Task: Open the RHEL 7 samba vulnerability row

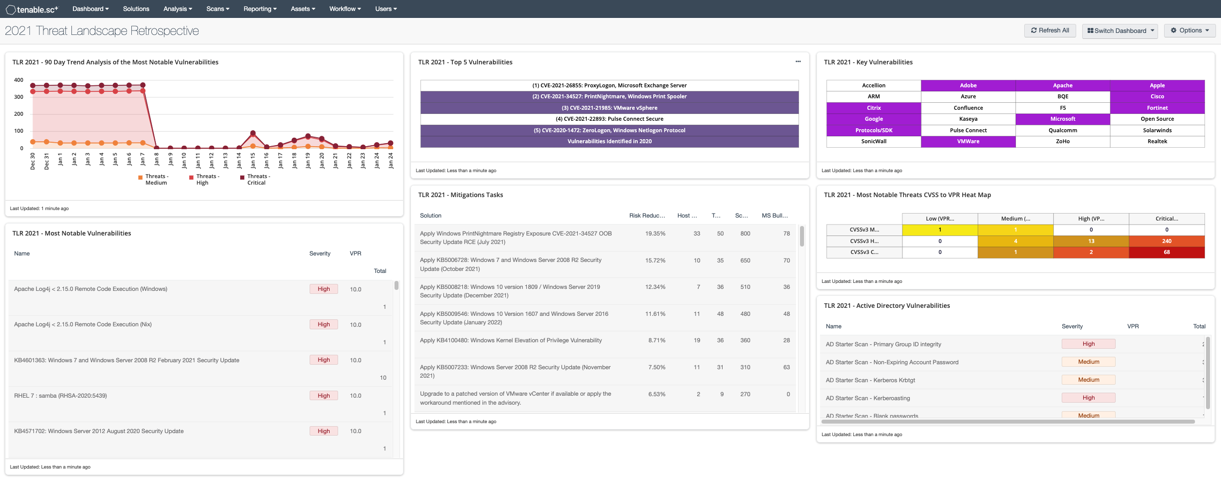Action: (200, 404)
